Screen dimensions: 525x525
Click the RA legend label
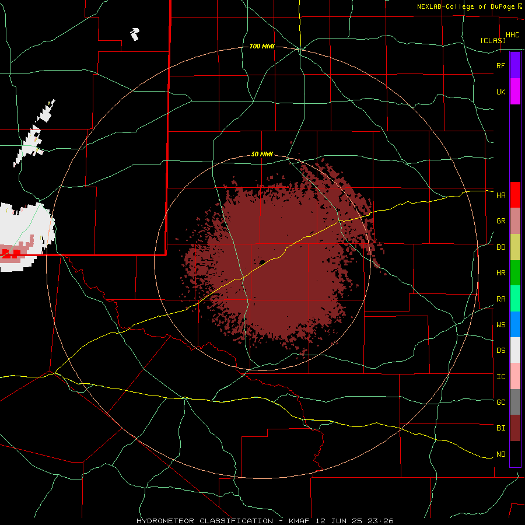click(x=501, y=299)
